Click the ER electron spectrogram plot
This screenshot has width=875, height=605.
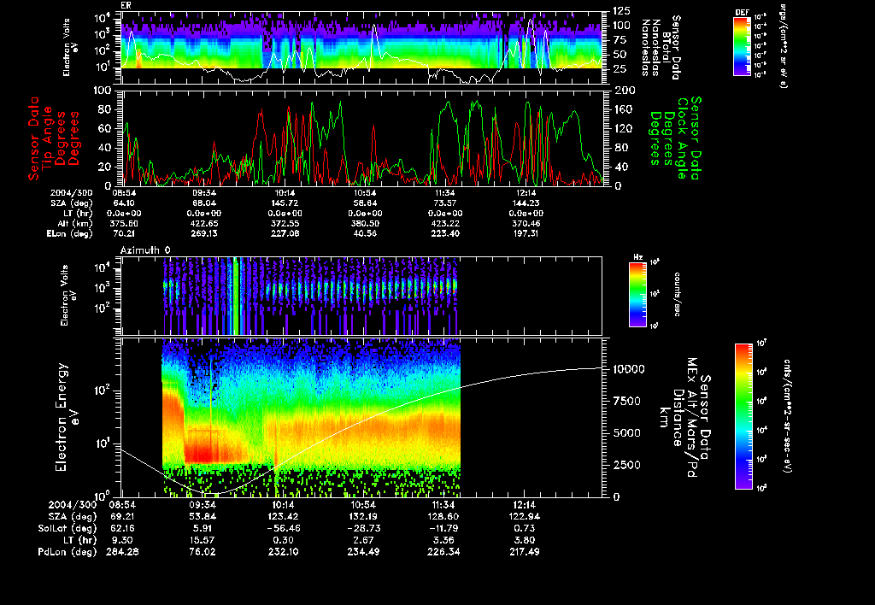(362, 48)
